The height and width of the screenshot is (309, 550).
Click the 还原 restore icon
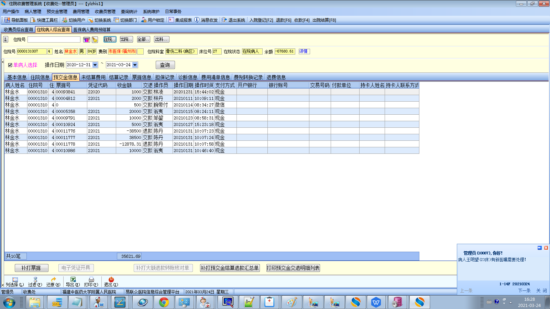click(x=53, y=279)
